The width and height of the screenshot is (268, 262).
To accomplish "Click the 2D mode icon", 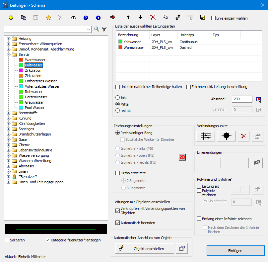I will [x=182, y=157].
